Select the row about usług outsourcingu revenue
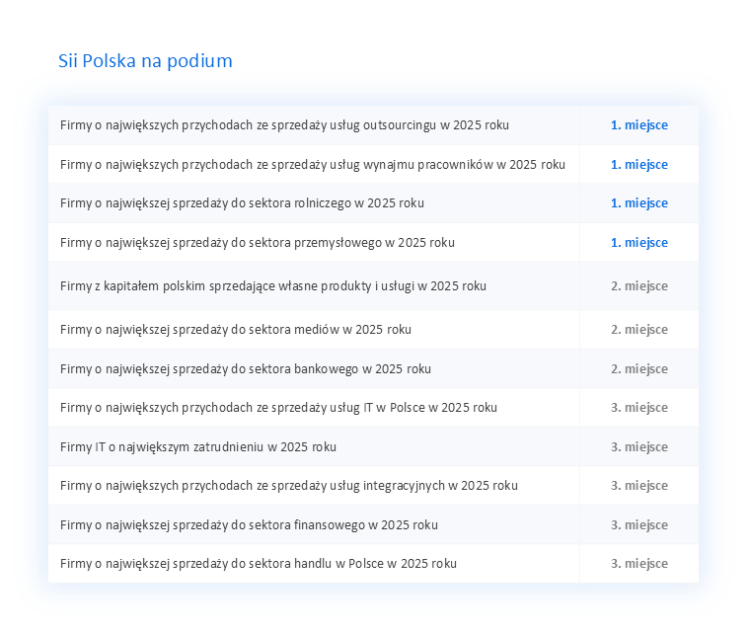The width and height of the screenshot is (750, 634). 373,125
